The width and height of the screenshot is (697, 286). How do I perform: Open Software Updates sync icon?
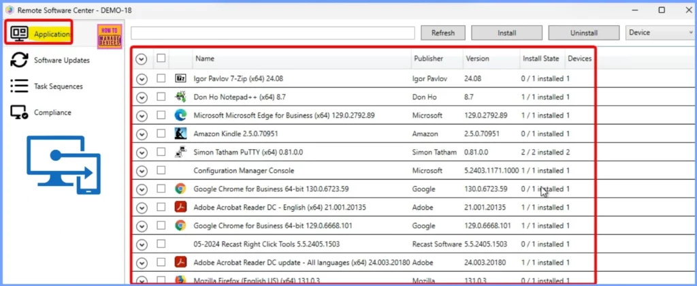point(19,60)
